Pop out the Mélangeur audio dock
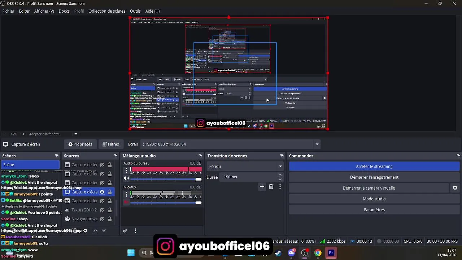Screen dimensions: 462x260 click(200, 156)
